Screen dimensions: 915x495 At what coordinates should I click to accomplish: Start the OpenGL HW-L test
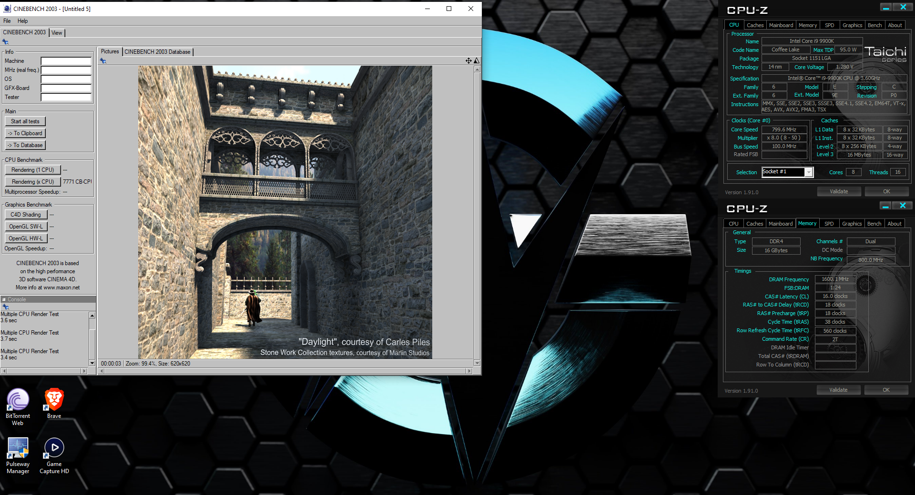pyautogui.click(x=26, y=238)
